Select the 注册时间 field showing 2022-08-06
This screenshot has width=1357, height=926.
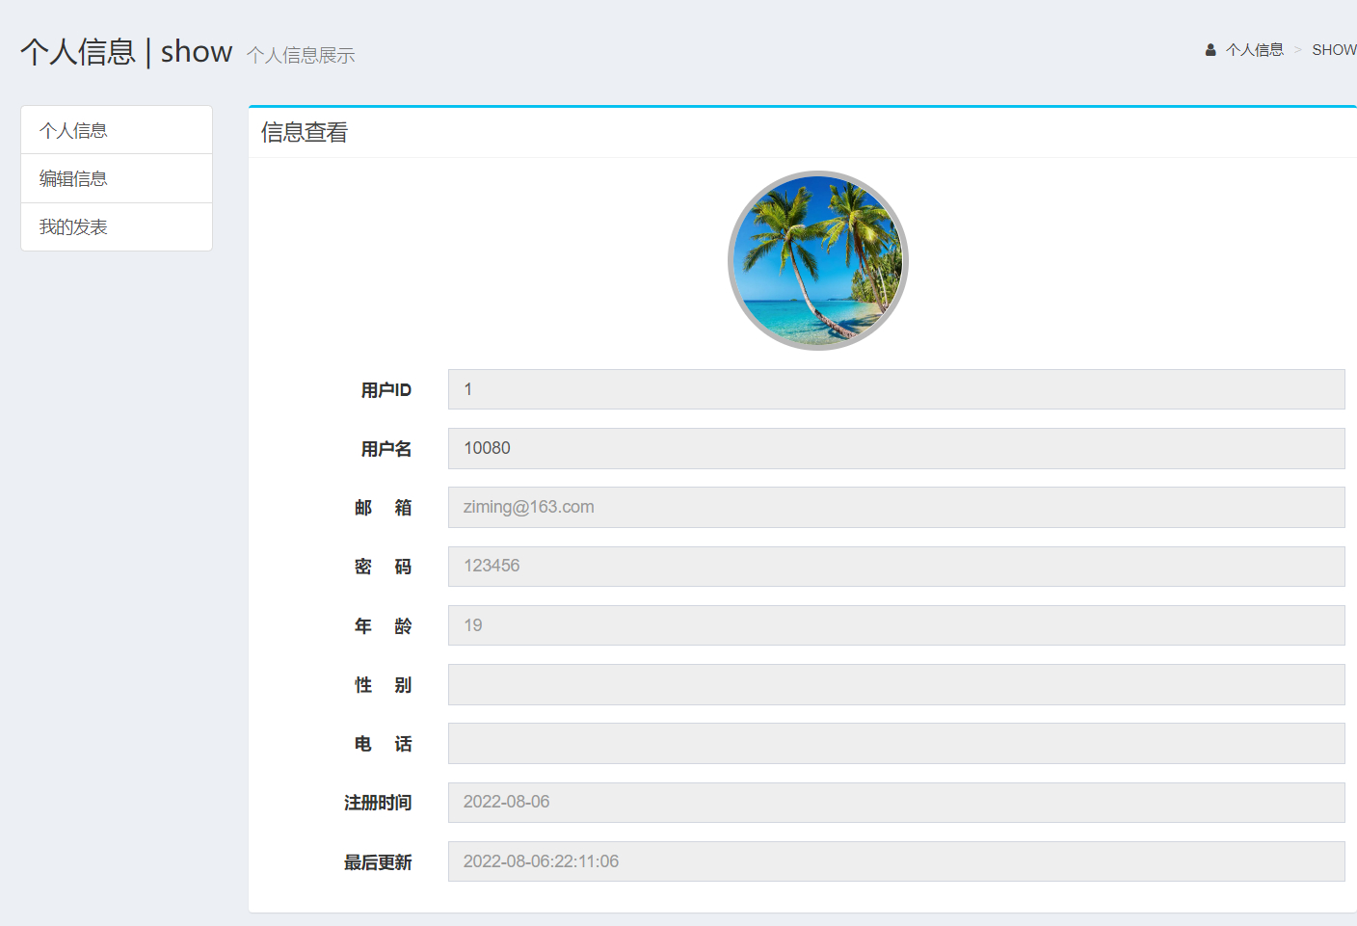(x=895, y=802)
